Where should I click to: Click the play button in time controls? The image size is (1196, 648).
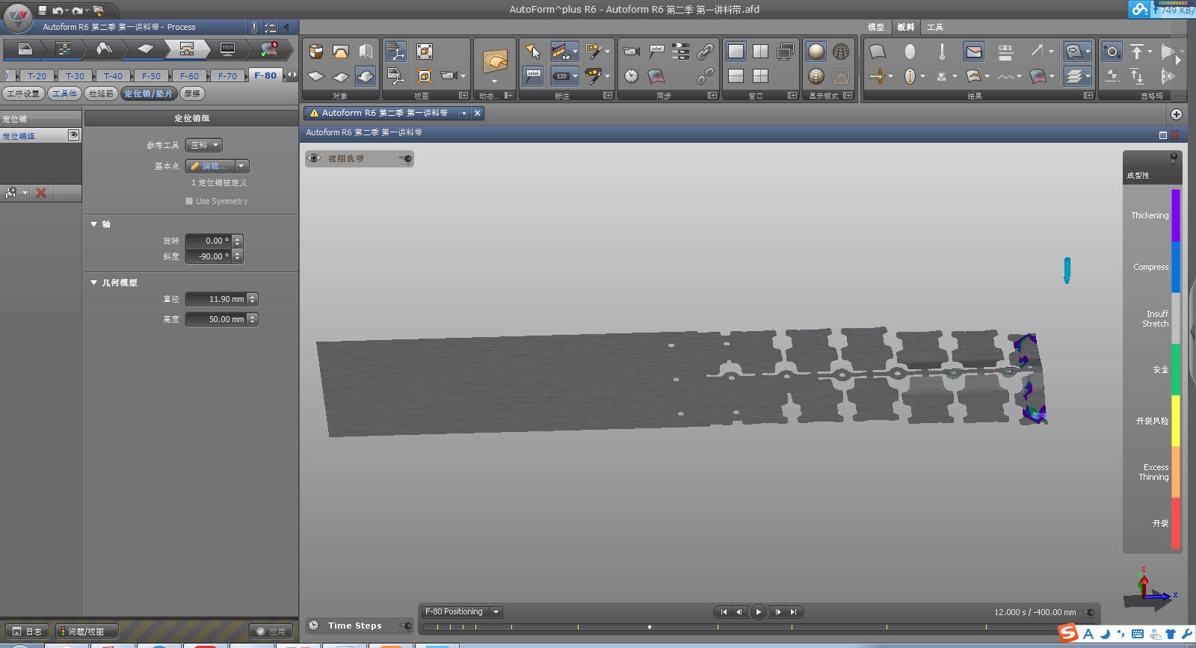coord(758,612)
